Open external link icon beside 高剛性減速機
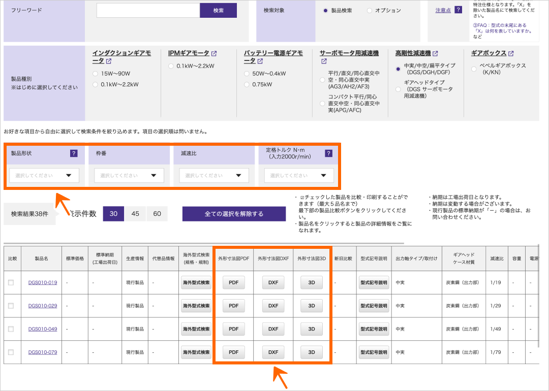This screenshot has height=391, width=549. (435, 53)
